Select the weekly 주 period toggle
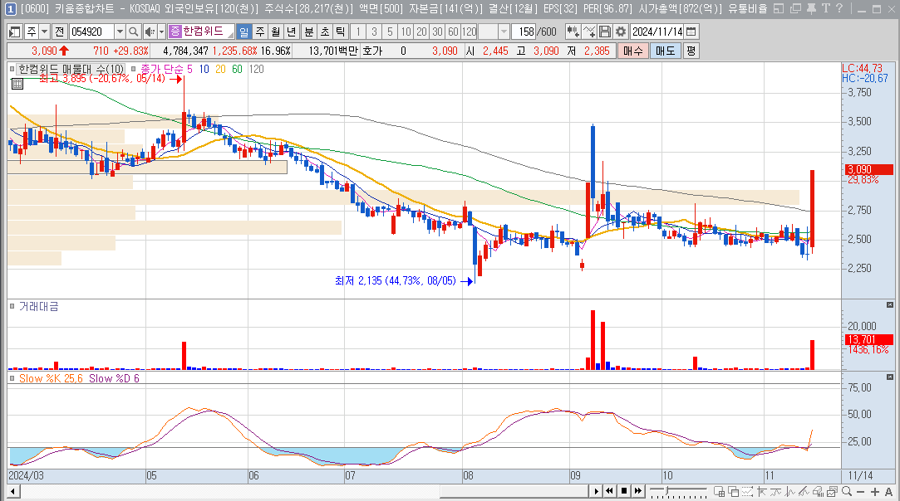The height and width of the screenshot is (501, 900). pyautogui.click(x=260, y=32)
